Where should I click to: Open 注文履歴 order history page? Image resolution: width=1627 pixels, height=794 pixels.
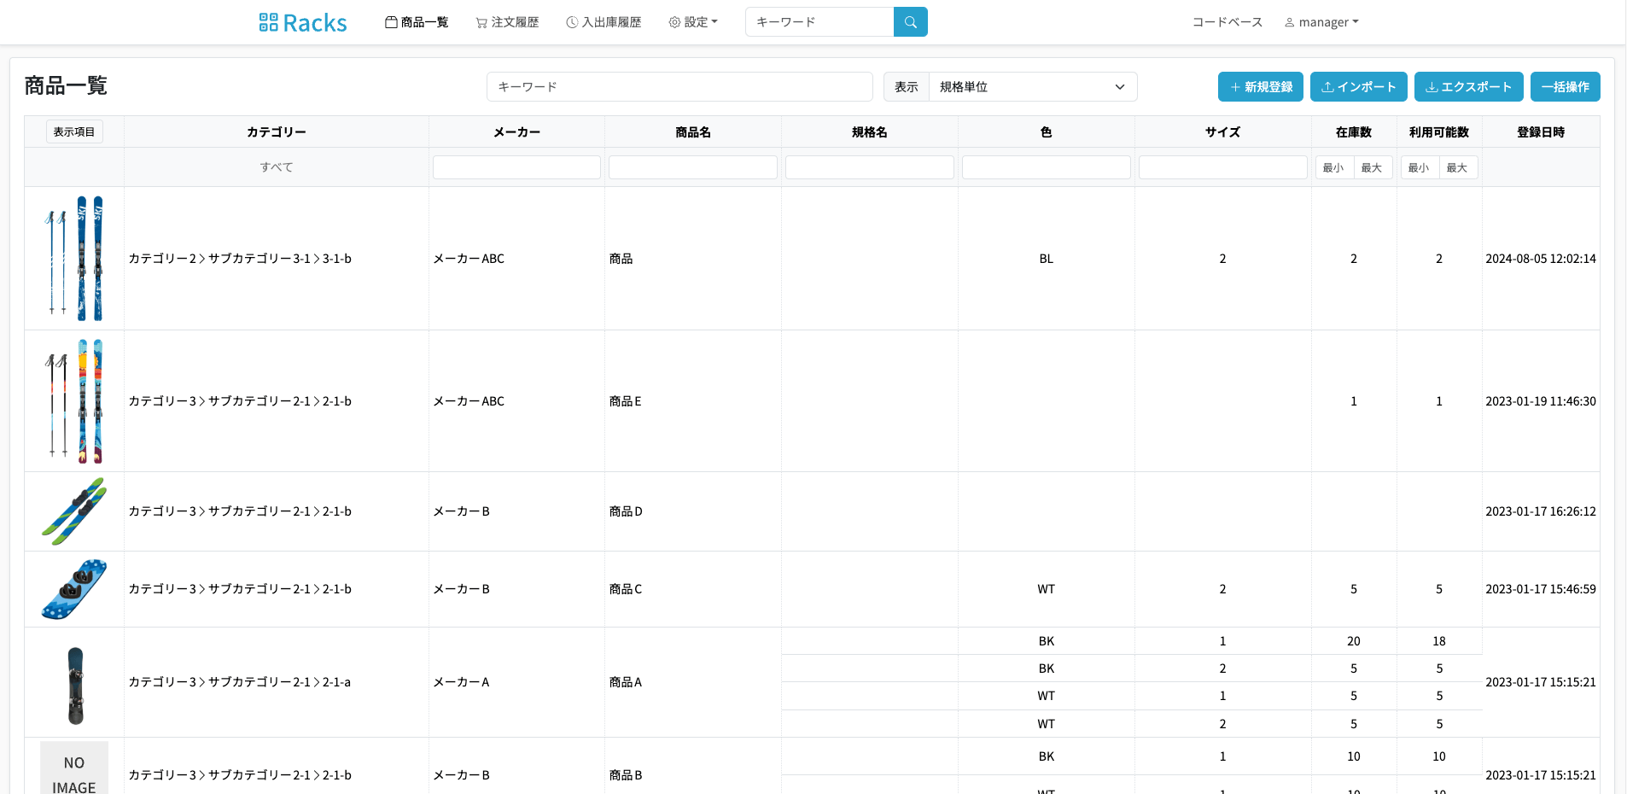click(x=507, y=22)
